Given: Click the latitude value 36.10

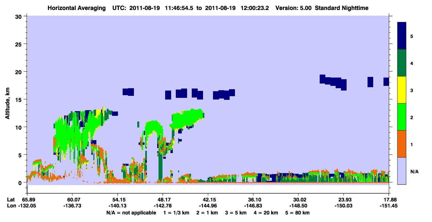Looking at the screenshot, I should [253, 200].
